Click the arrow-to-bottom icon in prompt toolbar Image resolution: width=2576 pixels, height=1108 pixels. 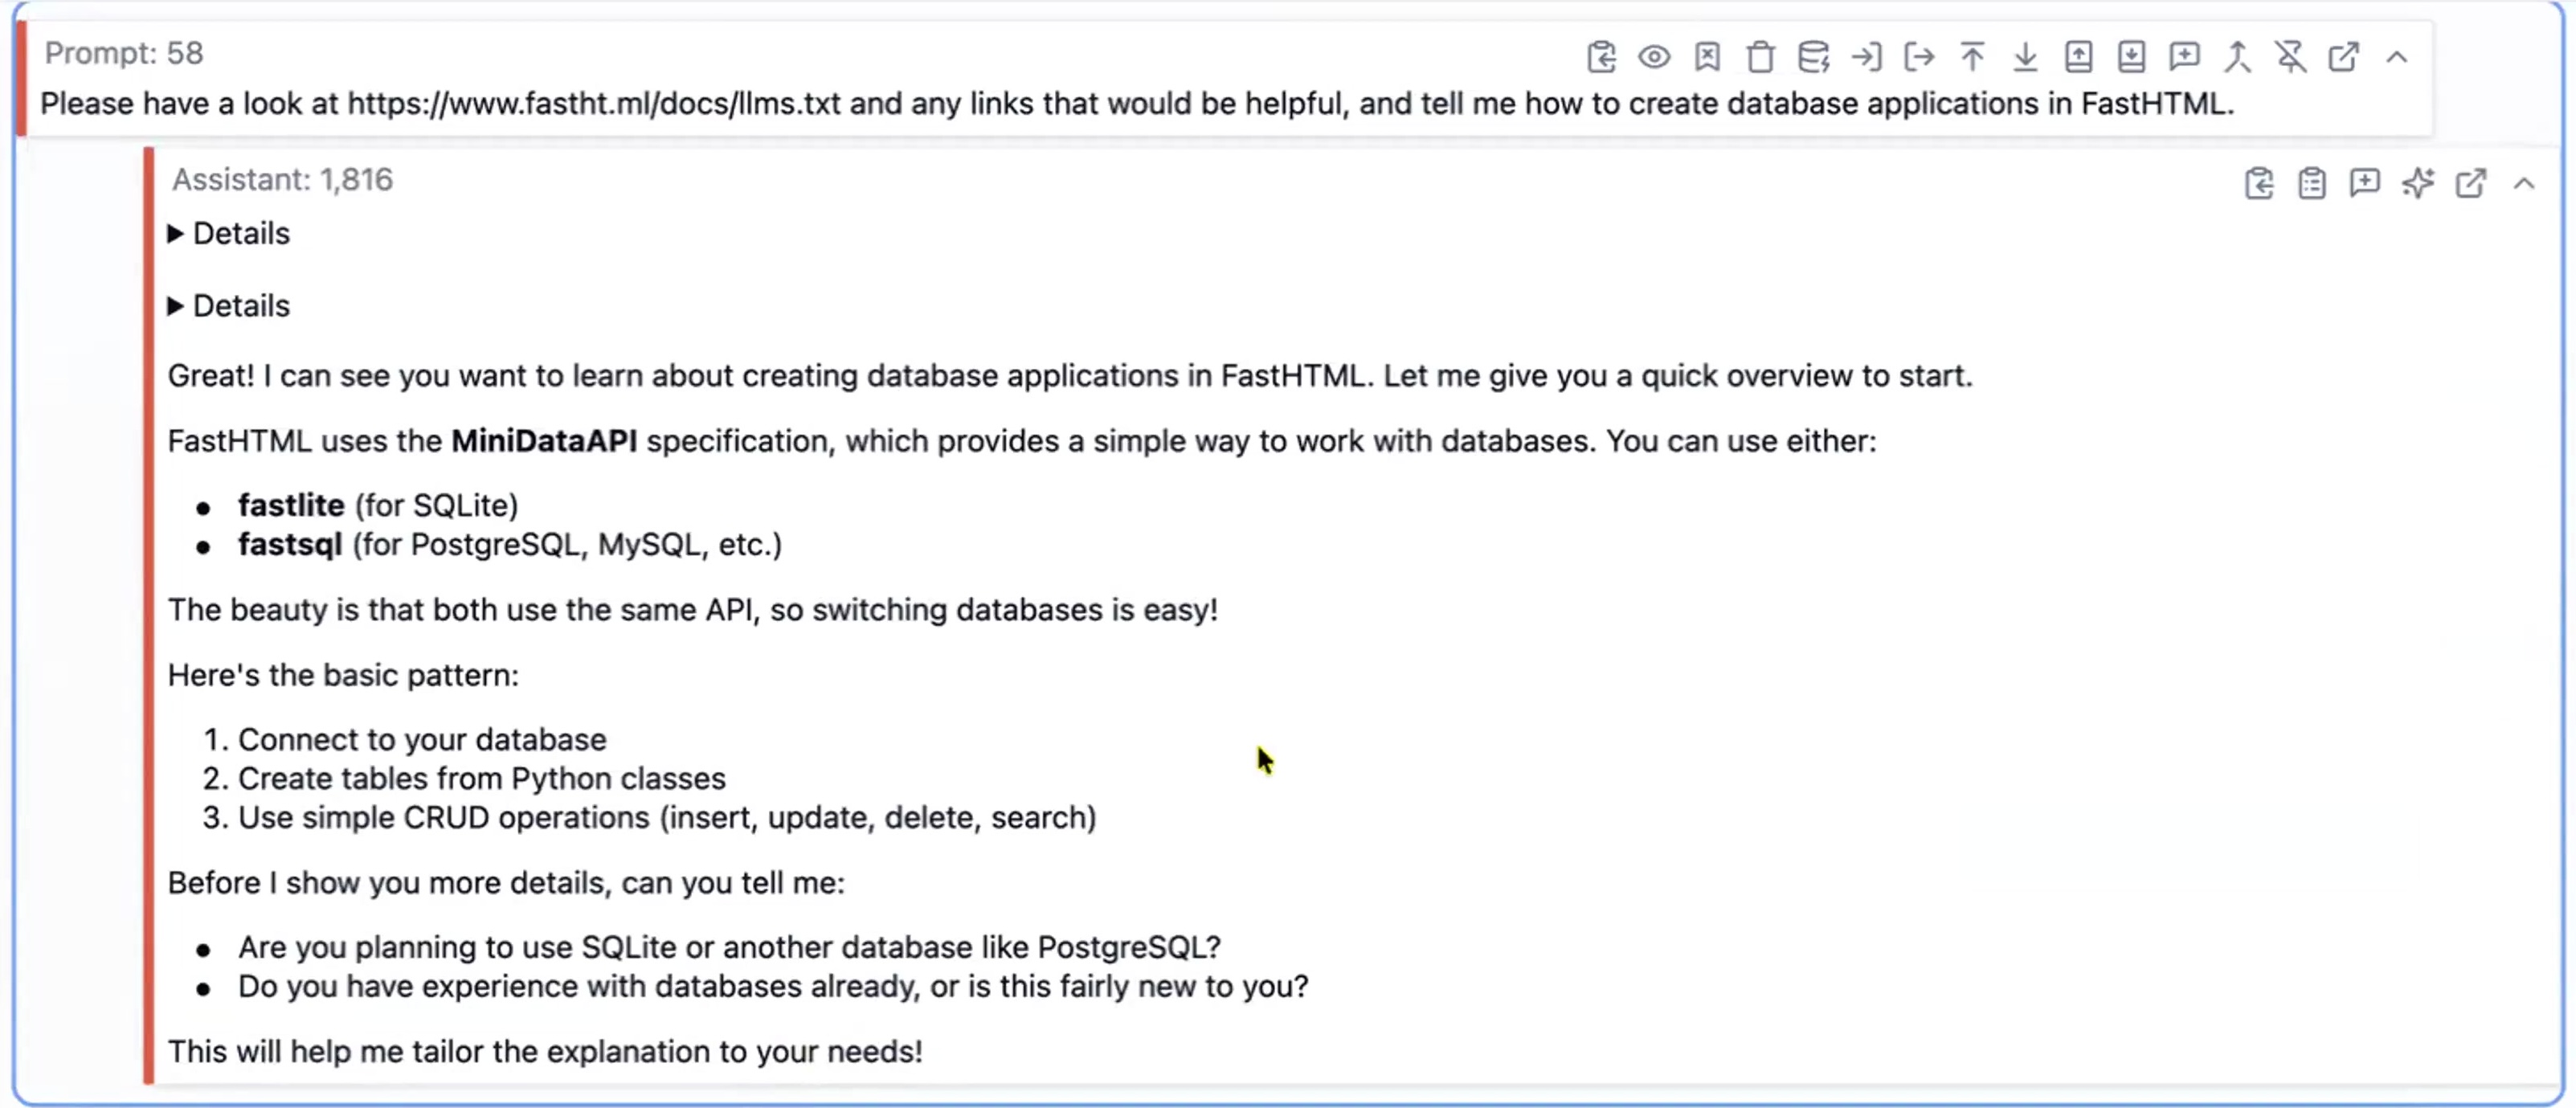coord(2025,57)
